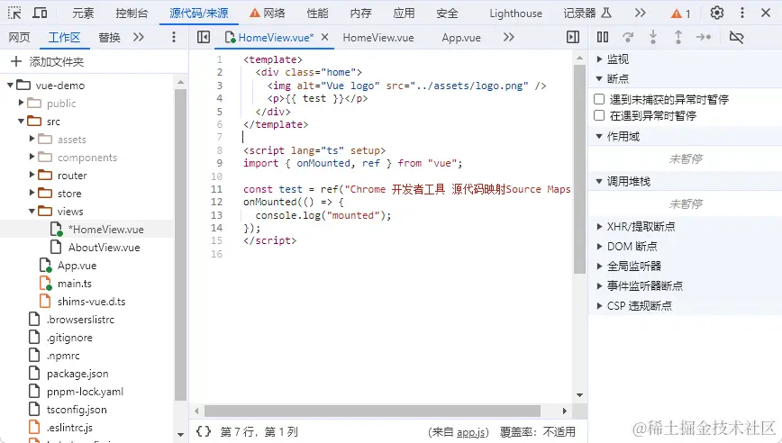Open navigator pane three-dot menu
The height and width of the screenshot is (443, 782).
tap(174, 37)
